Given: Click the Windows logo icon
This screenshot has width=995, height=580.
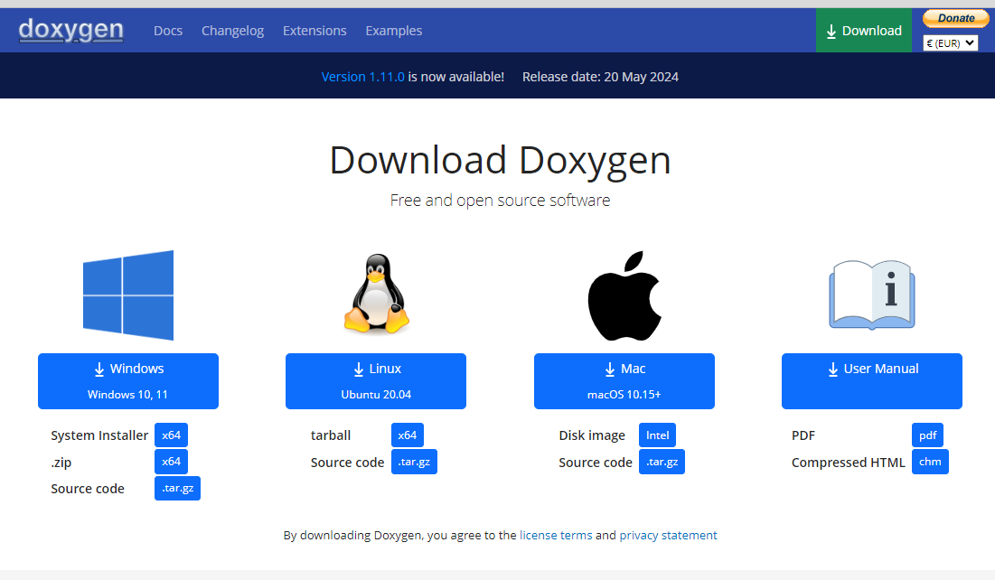Looking at the screenshot, I should pos(127,295).
